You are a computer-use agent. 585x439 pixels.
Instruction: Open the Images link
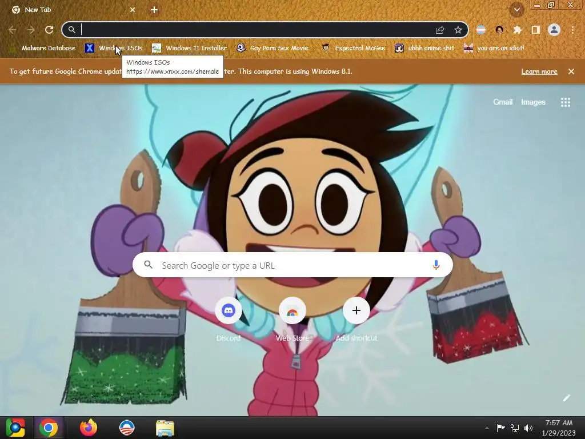[x=533, y=102]
